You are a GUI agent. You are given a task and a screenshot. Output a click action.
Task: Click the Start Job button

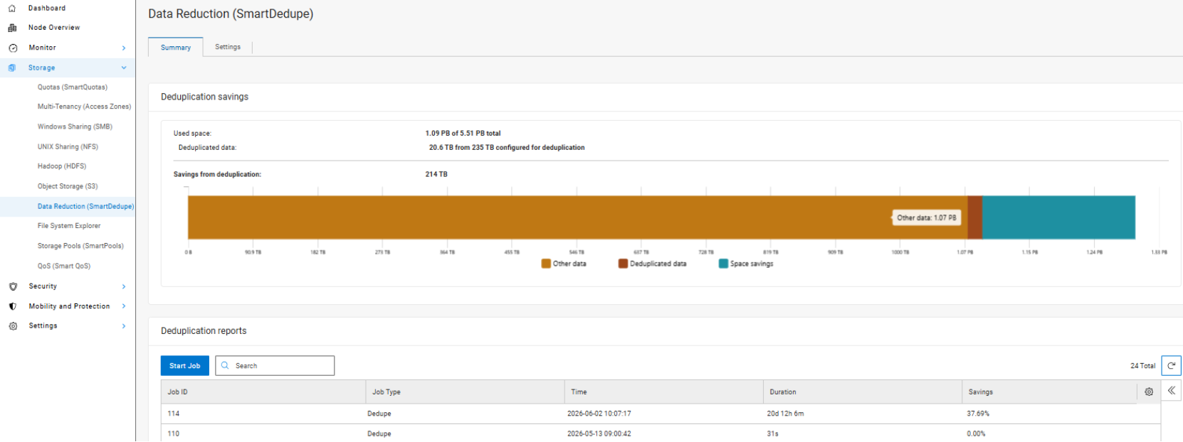[x=185, y=365]
